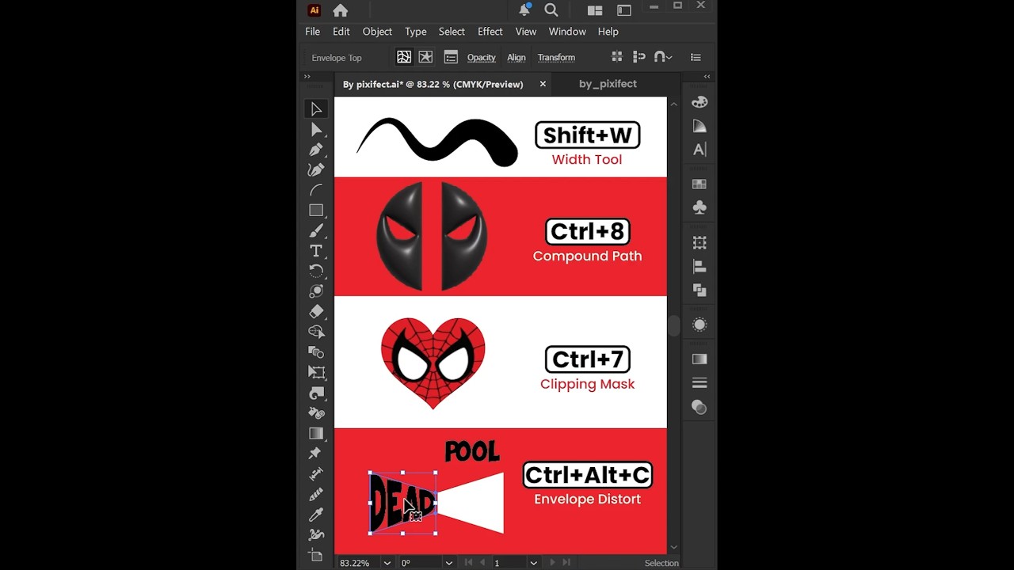Select the Direct Selection tool
Image resolution: width=1014 pixels, height=570 pixels.
316,129
